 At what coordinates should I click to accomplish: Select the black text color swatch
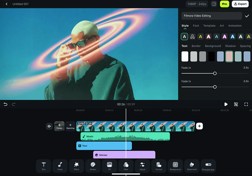point(211,56)
